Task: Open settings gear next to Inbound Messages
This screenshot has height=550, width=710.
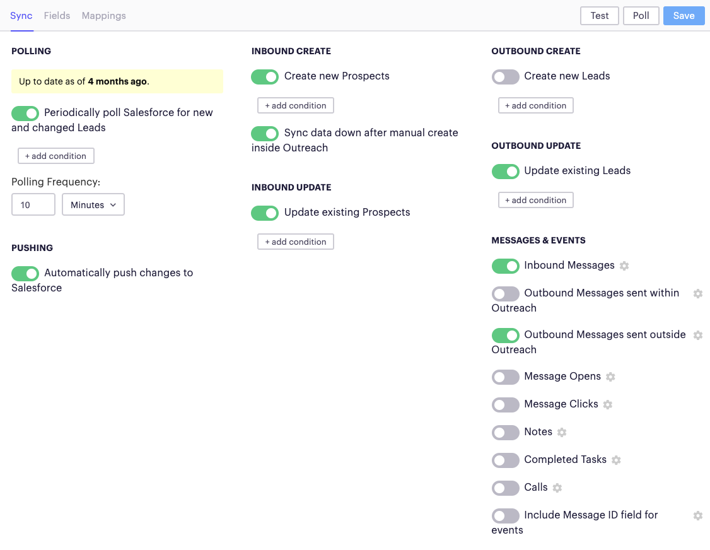Action: pos(624,266)
